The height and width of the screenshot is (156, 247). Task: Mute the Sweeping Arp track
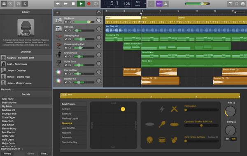coord(66,39)
